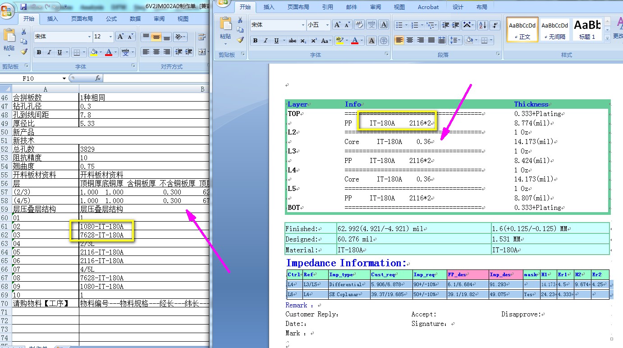Select Excel cell 层压叠层结构 in column A
Image resolution: width=623 pixels, height=348 pixels.
45,209
